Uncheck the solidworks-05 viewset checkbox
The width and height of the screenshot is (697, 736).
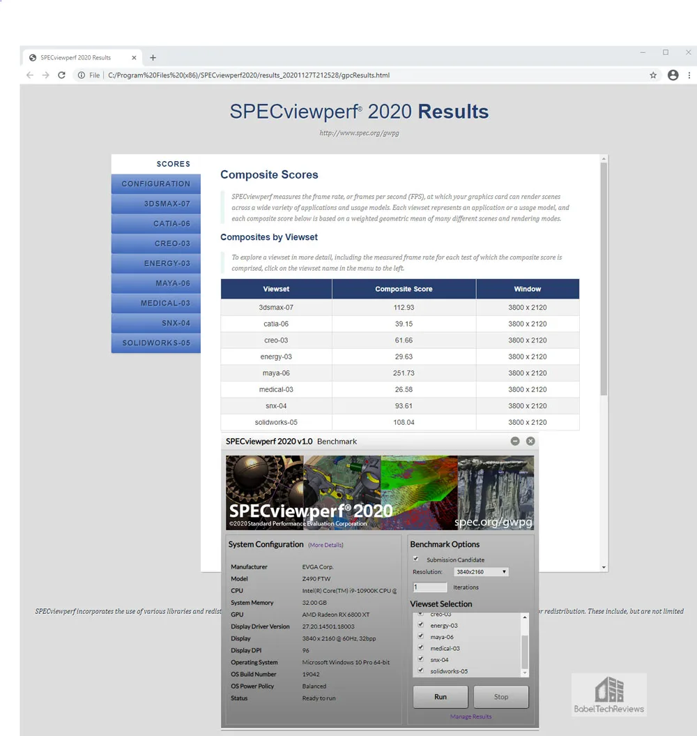[421, 670]
